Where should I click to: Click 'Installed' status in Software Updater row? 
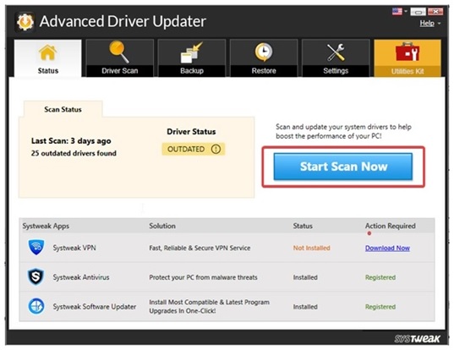[x=305, y=307]
